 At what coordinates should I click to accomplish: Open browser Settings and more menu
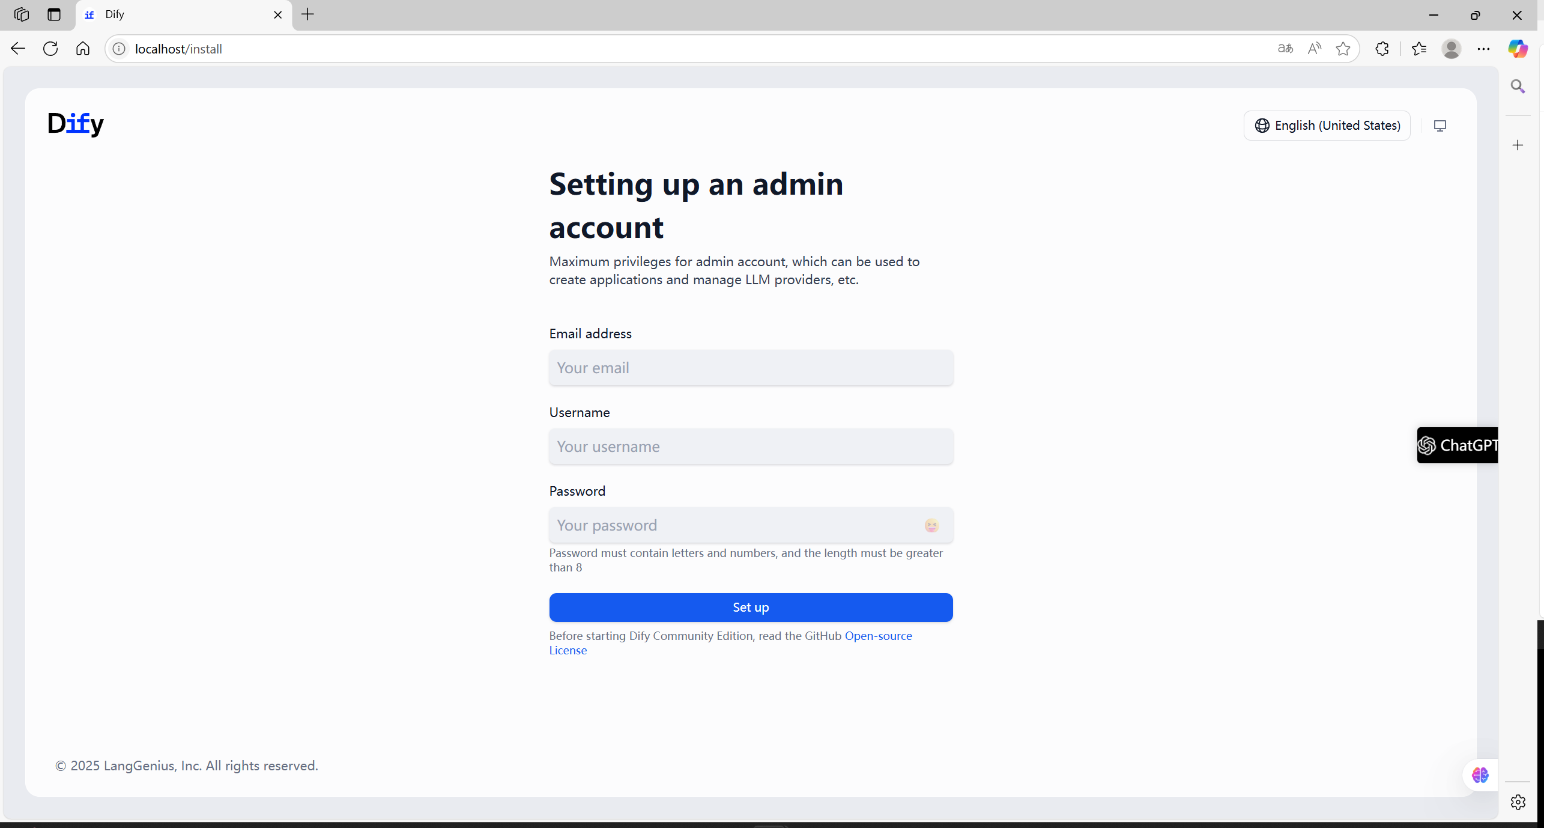click(1483, 49)
